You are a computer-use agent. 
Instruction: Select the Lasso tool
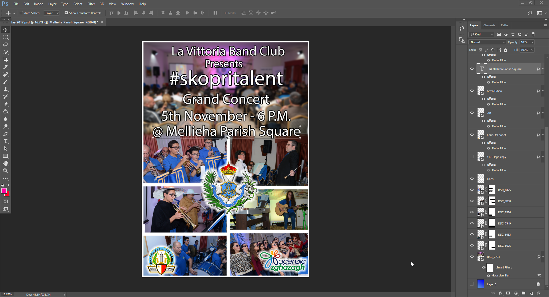click(x=5, y=45)
